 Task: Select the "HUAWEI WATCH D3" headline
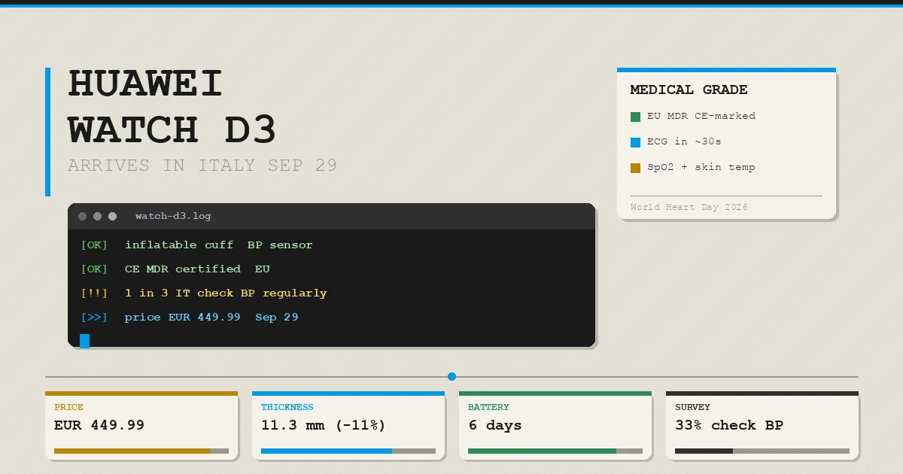pyautogui.click(x=172, y=107)
